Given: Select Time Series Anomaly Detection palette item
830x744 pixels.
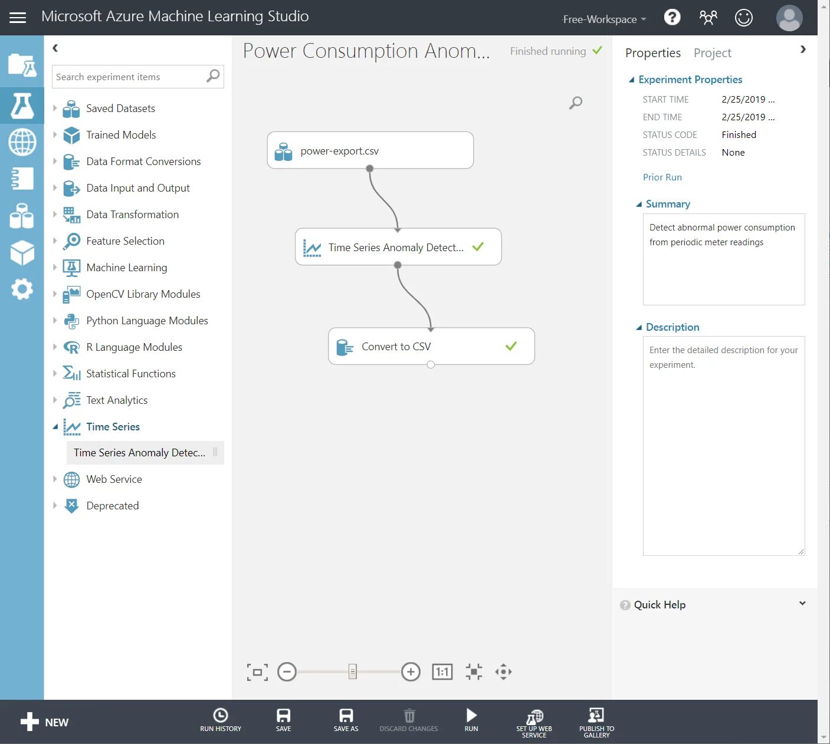Looking at the screenshot, I should tap(145, 452).
